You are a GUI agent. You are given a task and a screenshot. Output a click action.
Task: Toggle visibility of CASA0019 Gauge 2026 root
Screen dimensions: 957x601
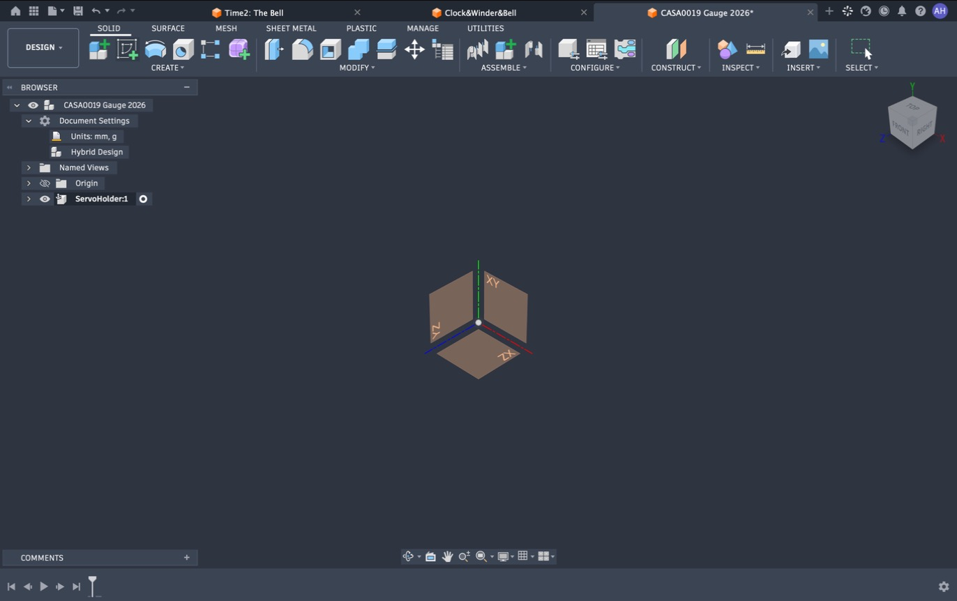pos(33,105)
